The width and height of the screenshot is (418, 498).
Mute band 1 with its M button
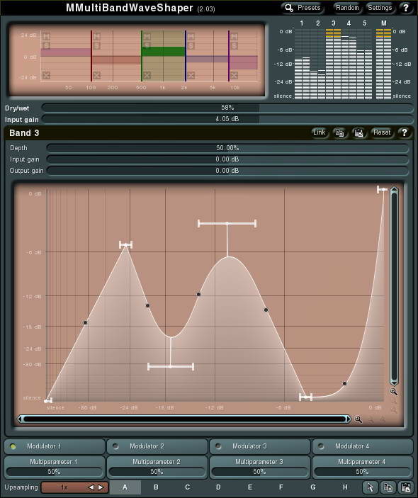click(46, 36)
